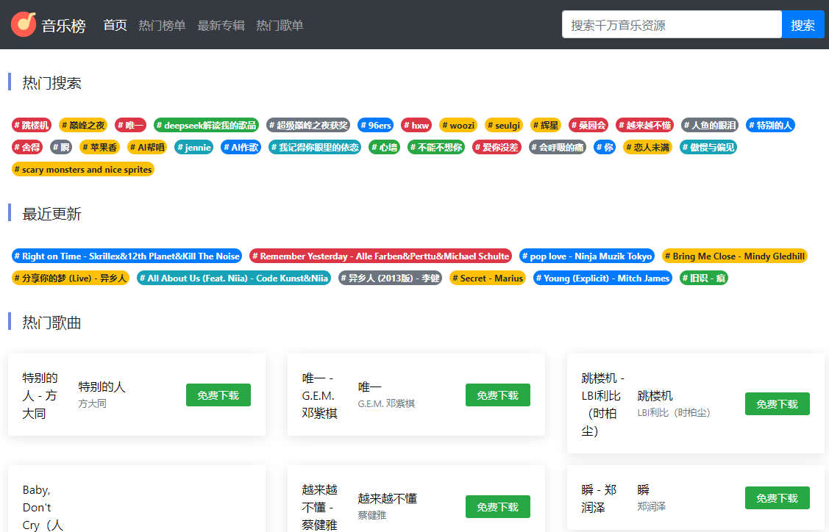The width and height of the screenshot is (829, 532).
Task: Go to the 首页 nav item
Action: pyautogui.click(x=115, y=26)
